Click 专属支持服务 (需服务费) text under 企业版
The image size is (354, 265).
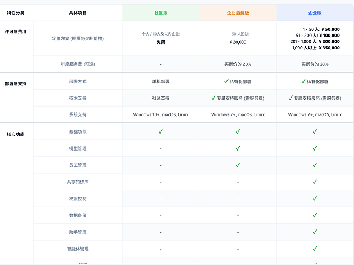click(317, 98)
